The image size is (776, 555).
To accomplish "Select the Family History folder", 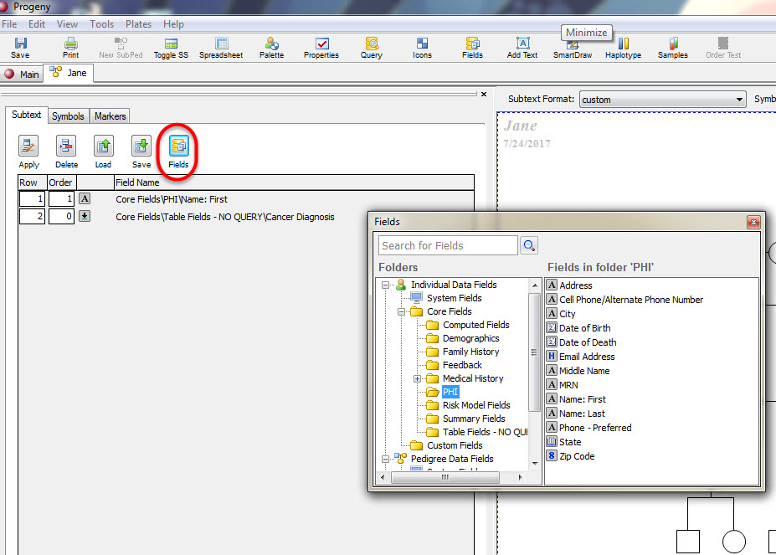I will (470, 352).
